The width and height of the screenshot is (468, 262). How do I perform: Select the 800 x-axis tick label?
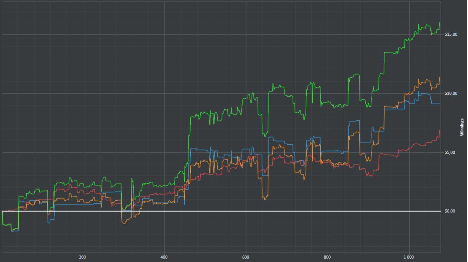pos(327,257)
